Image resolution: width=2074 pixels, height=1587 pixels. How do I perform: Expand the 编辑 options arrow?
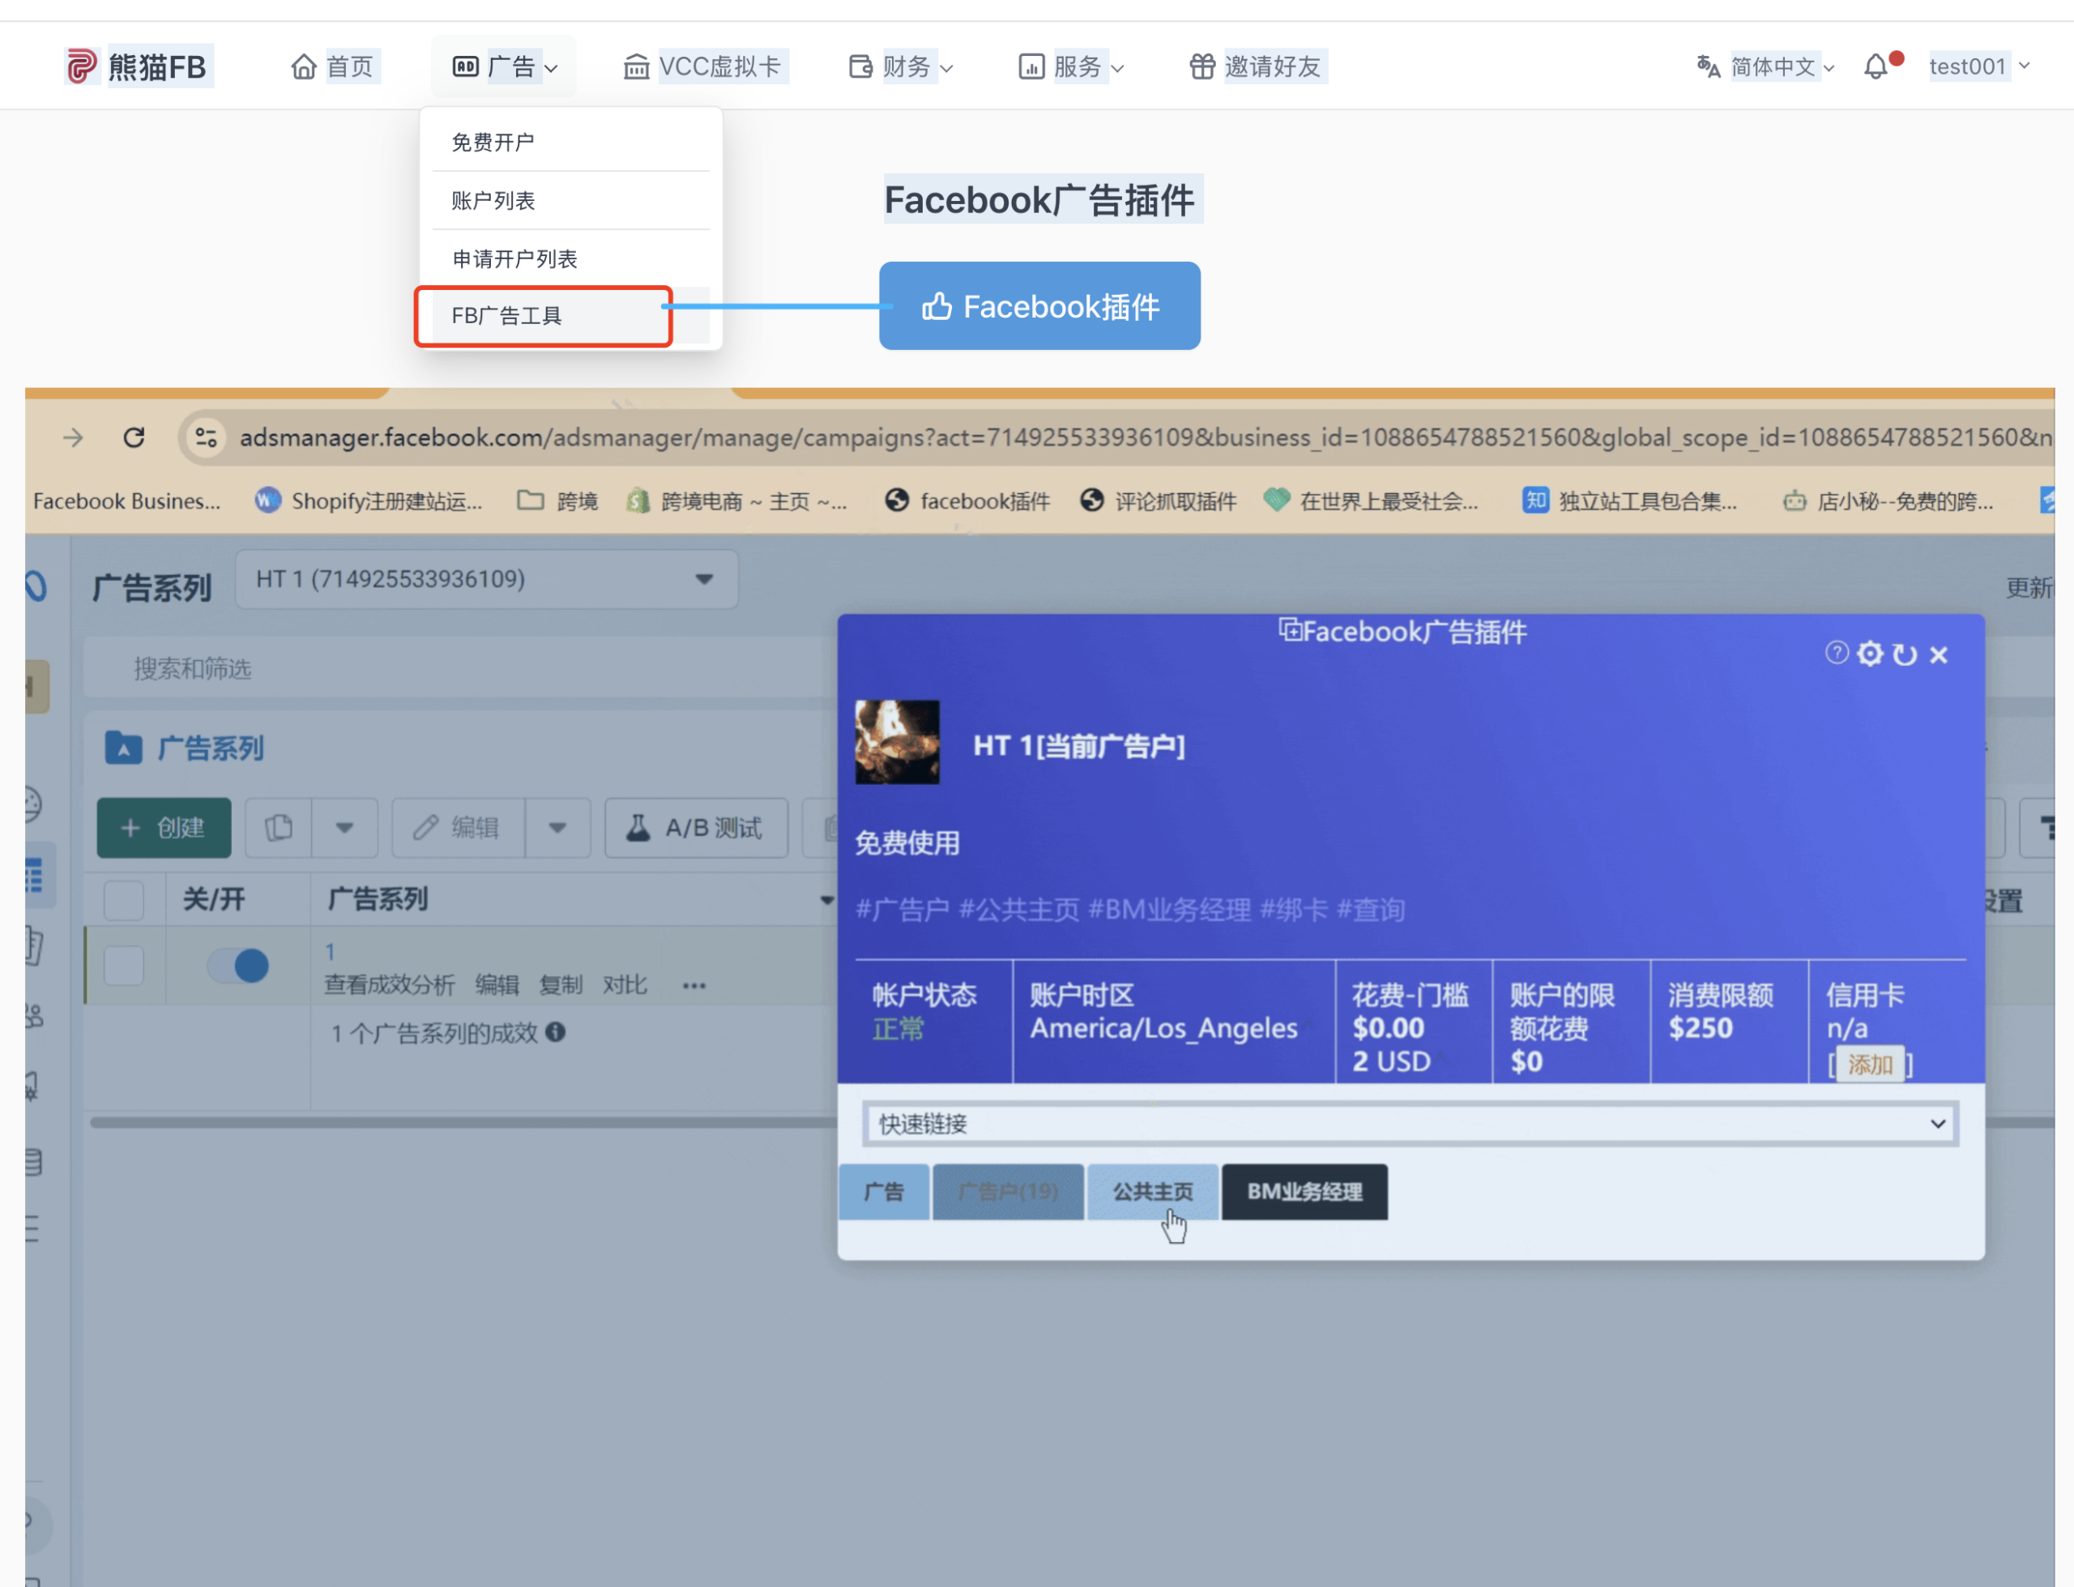(x=557, y=827)
